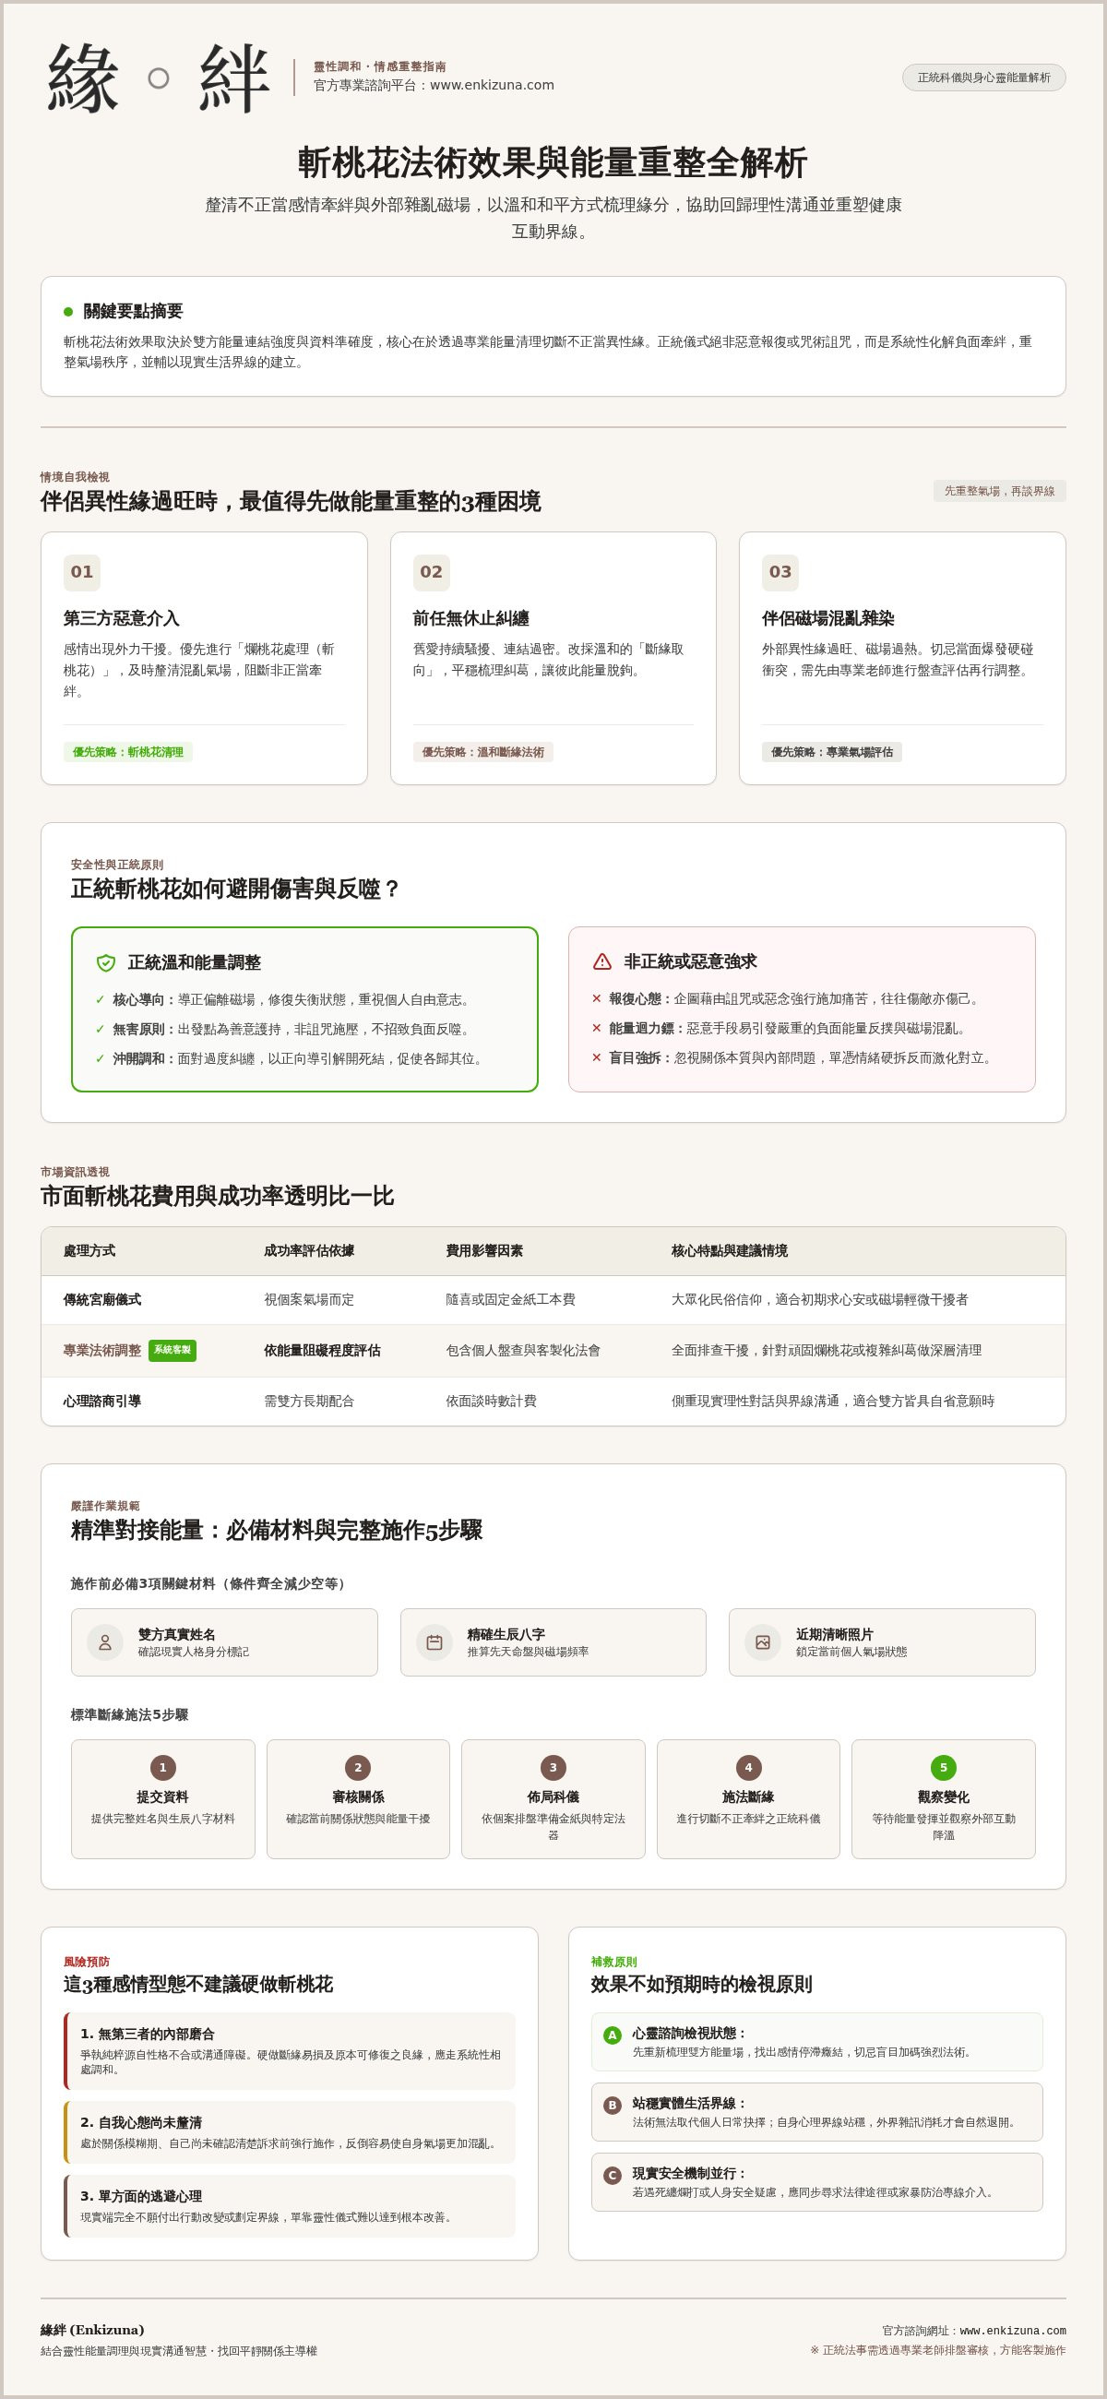The height and width of the screenshot is (2399, 1107).
Task: Click the 2. 自我心態尚未釐清 item
Action: pyautogui.click(x=290, y=2132)
